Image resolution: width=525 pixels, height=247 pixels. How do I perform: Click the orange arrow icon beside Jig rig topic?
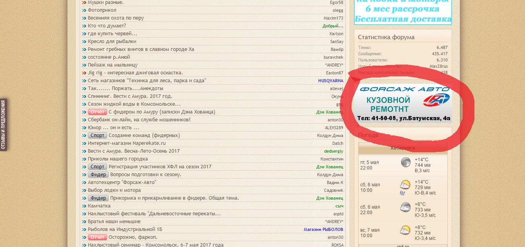tap(84, 73)
